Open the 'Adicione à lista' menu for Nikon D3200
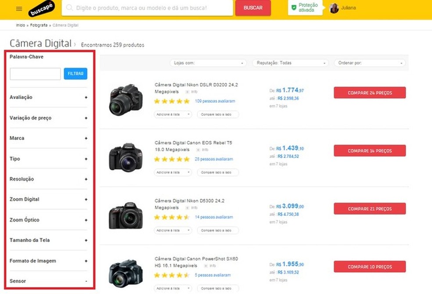The height and width of the screenshot is (294, 432). tap(173, 114)
